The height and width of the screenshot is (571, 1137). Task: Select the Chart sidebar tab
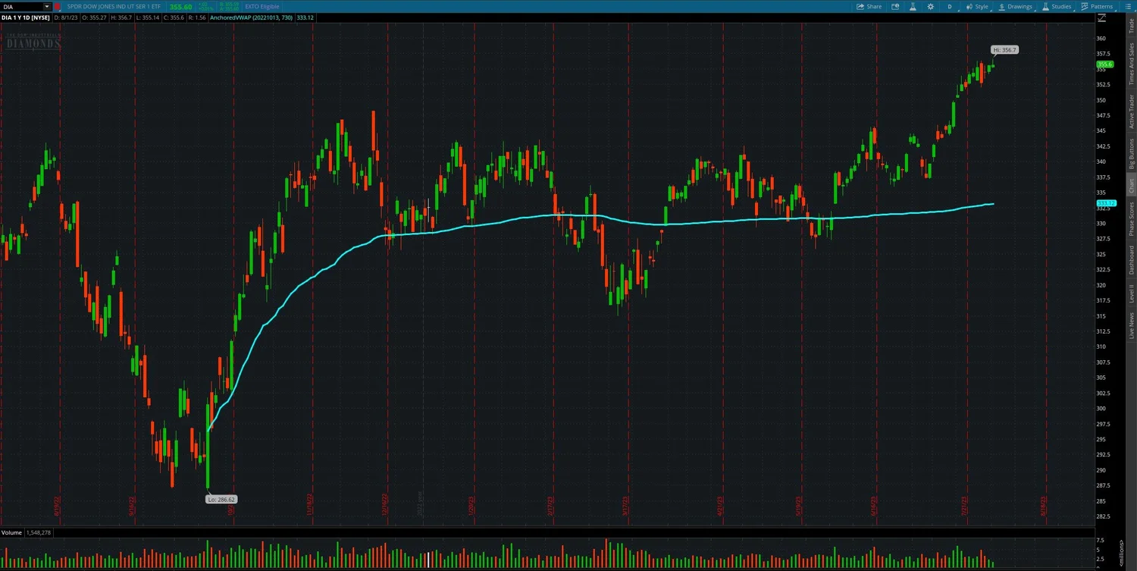(1131, 186)
